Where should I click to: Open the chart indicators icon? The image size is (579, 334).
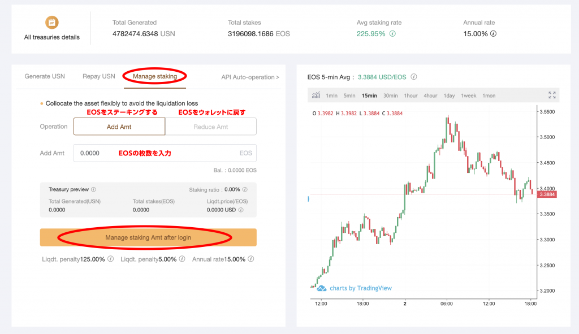coord(316,96)
